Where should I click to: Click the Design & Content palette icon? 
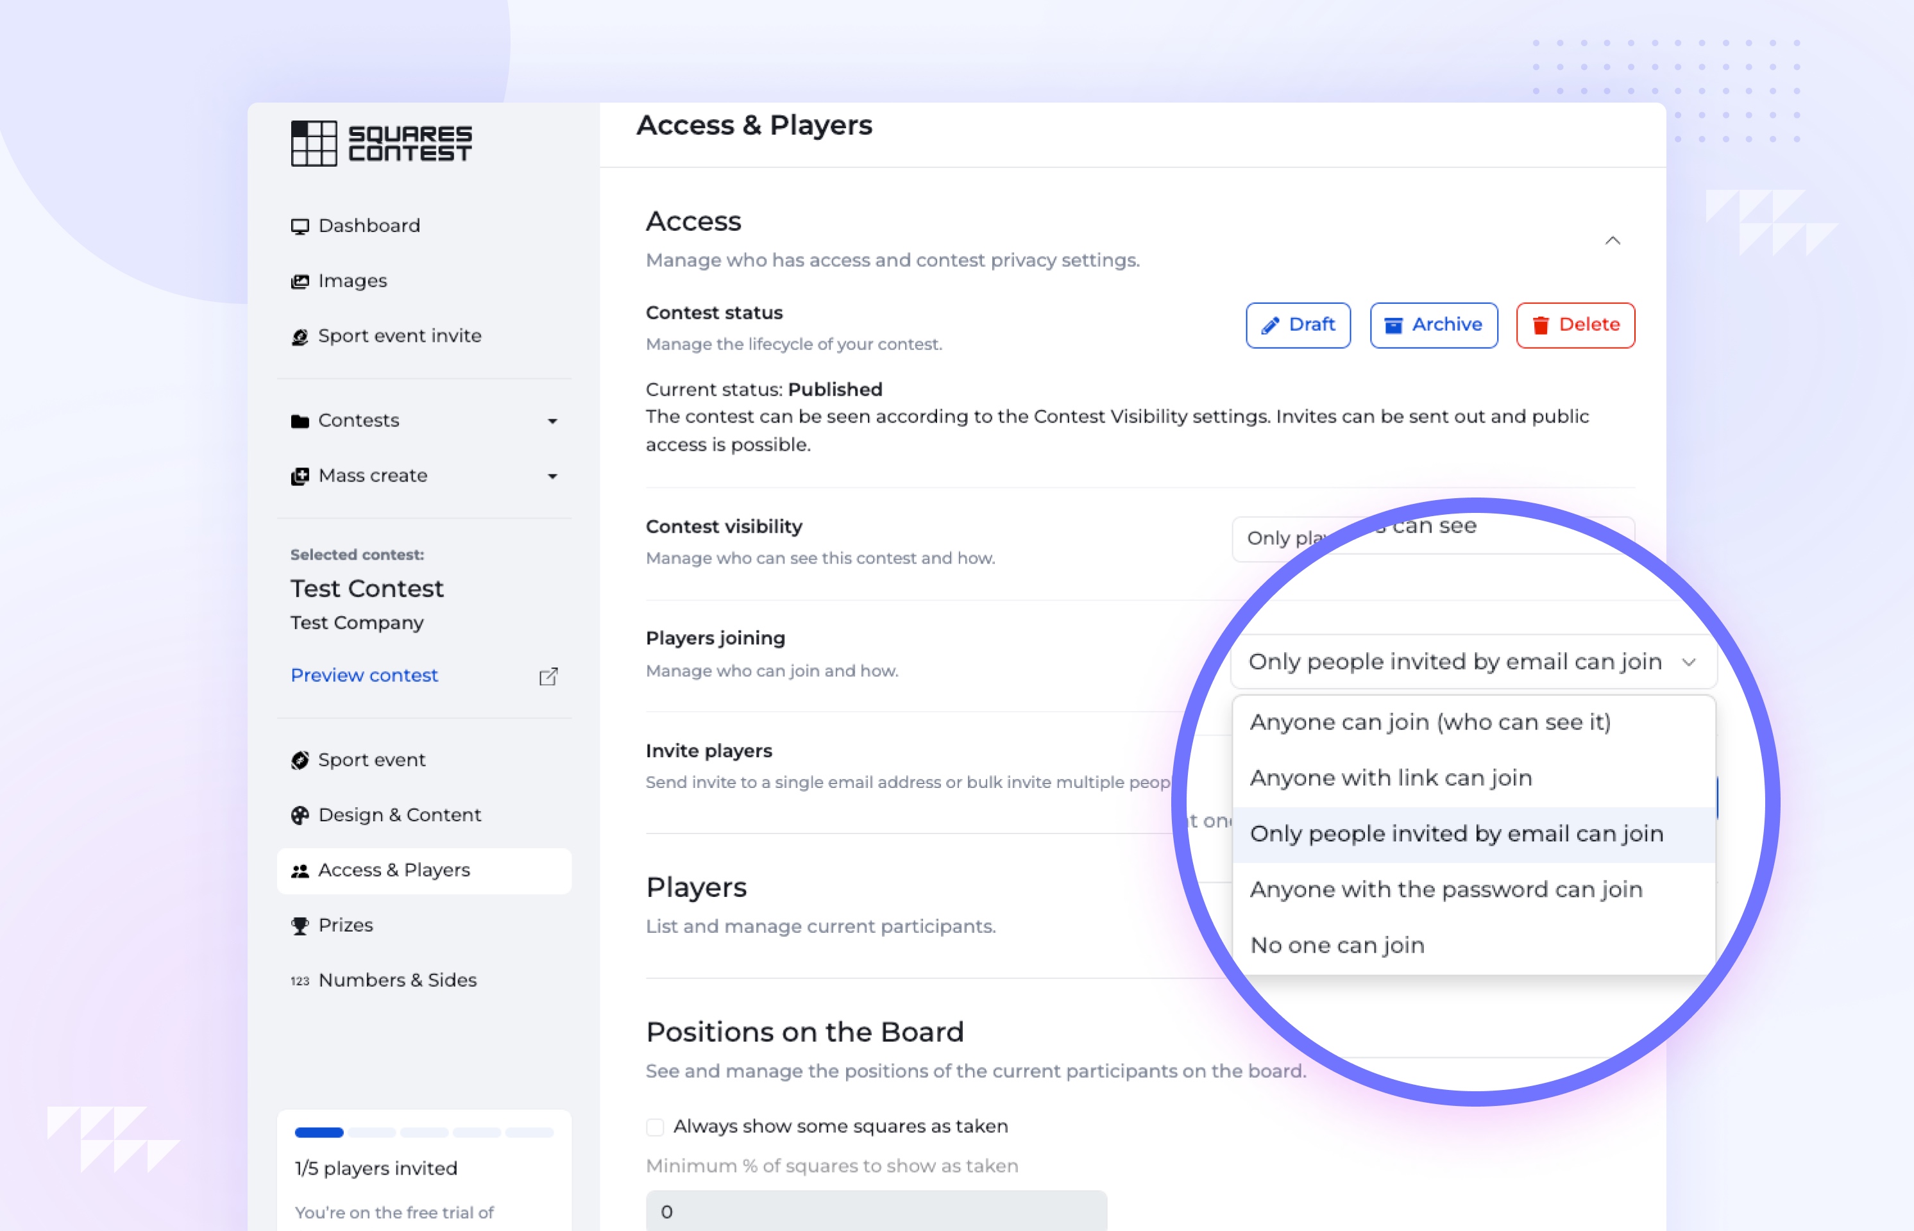pos(300,816)
